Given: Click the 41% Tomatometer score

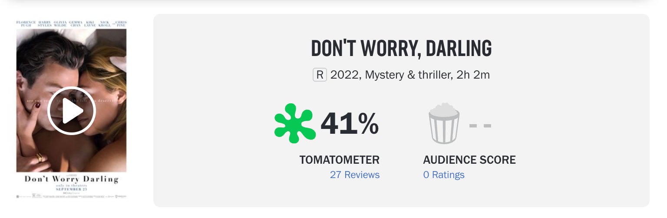Looking at the screenshot, I should click(350, 123).
